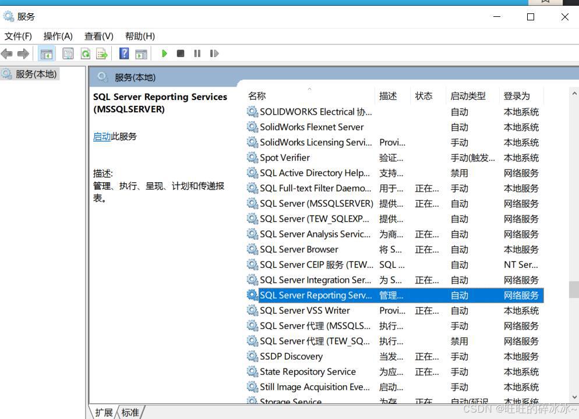This screenshot has width=579, height=419.
Task: Click 本地服务 logon cell of SSDP Discovery
Action: click(521, 357)
